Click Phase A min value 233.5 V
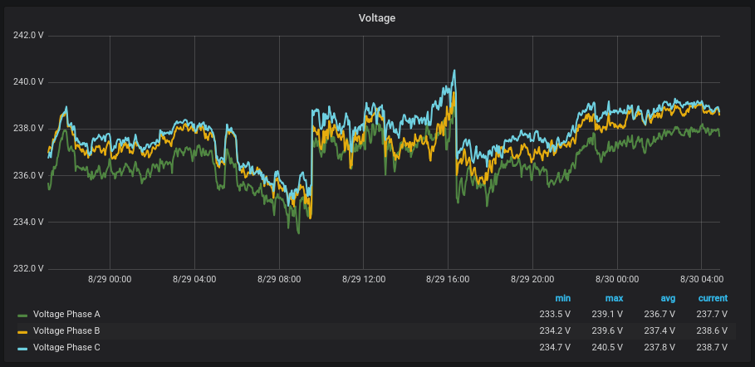Screen dimensions: 755x367 556,315
